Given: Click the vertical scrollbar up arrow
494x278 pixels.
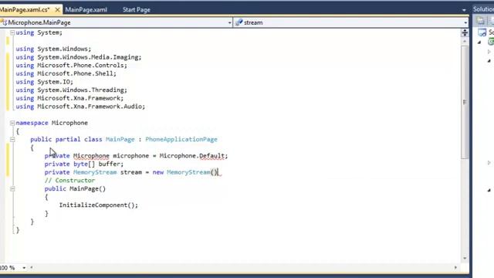Looking at the screenshot, I should pos(465,42).
